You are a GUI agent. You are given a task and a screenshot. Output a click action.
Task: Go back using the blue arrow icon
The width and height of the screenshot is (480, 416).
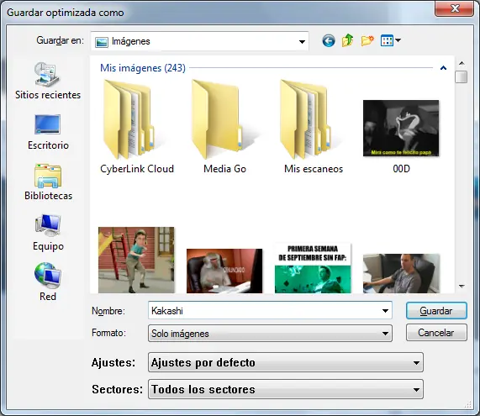329,40
